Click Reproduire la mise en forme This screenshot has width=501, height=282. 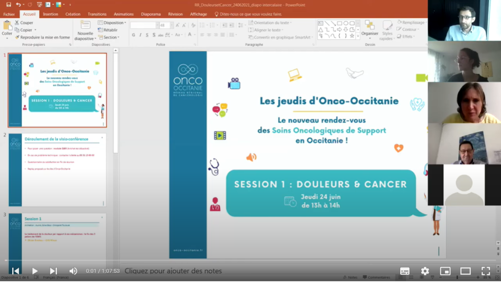(42, 37)
